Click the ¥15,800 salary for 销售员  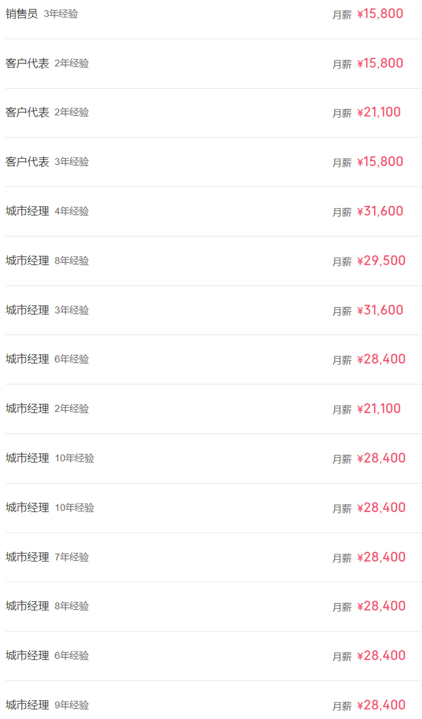click(x=380, y=14)
